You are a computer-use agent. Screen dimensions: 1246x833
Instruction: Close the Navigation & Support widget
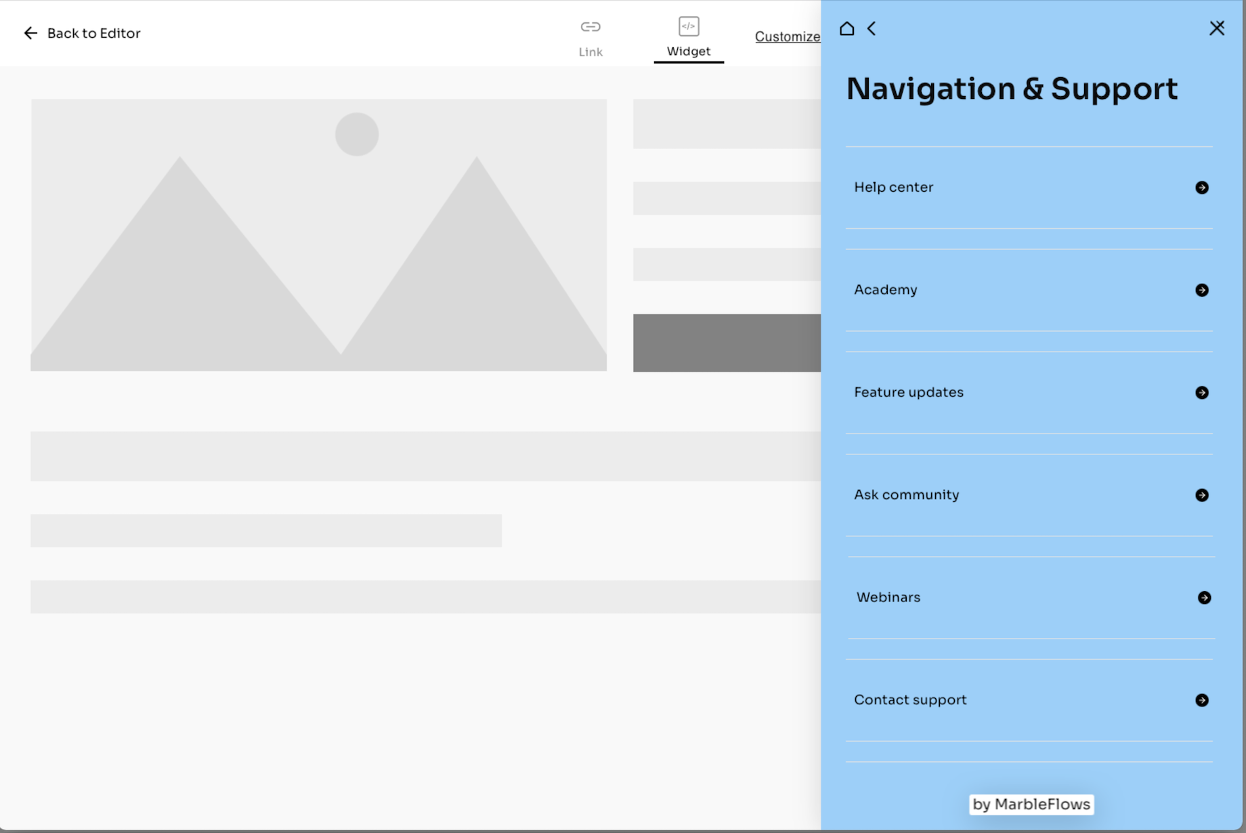pos(1217,28)
